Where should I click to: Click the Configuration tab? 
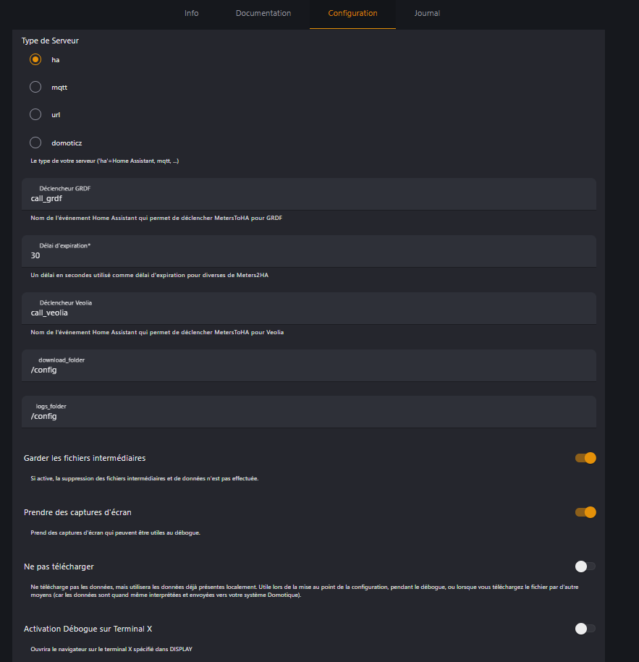pos(352,14)
